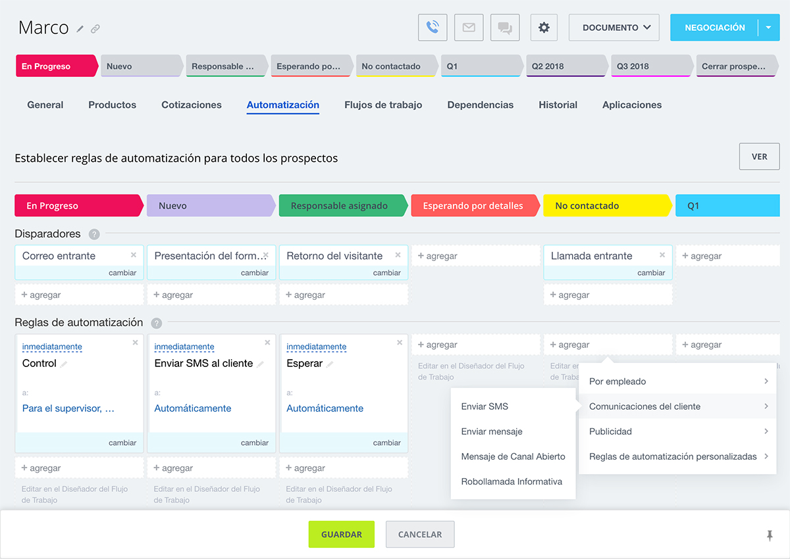The height and width of the screenshot is (559, 790).
Task: Click the phone call icon button
Action: point(433,28)
